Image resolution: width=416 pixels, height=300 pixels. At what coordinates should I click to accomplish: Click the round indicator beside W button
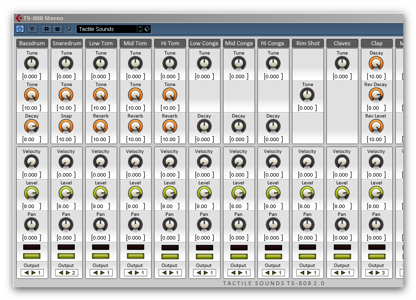(69, 29)
